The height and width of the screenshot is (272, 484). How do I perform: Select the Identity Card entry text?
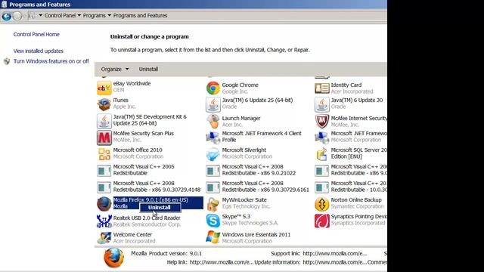pos(352,88)
